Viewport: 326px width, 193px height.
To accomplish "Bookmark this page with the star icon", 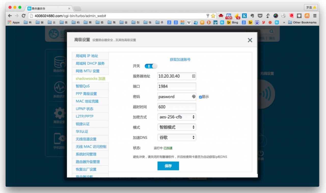I will pyautogui.click(x=213, y=16).
